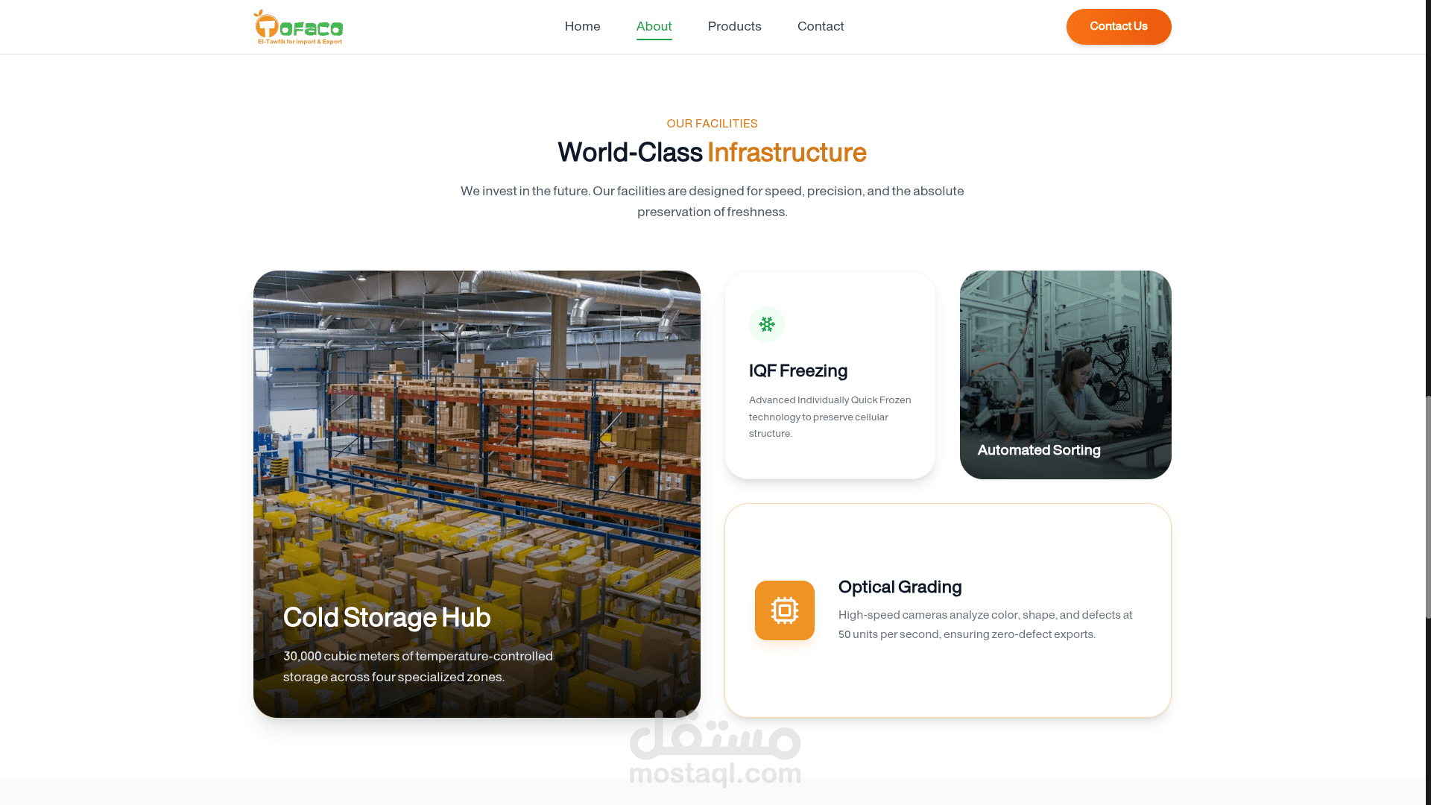The height and width of the screenshot is (805, 1431).
Task: Click the Cold Storage Hub image card
Action: click(477, 494)
